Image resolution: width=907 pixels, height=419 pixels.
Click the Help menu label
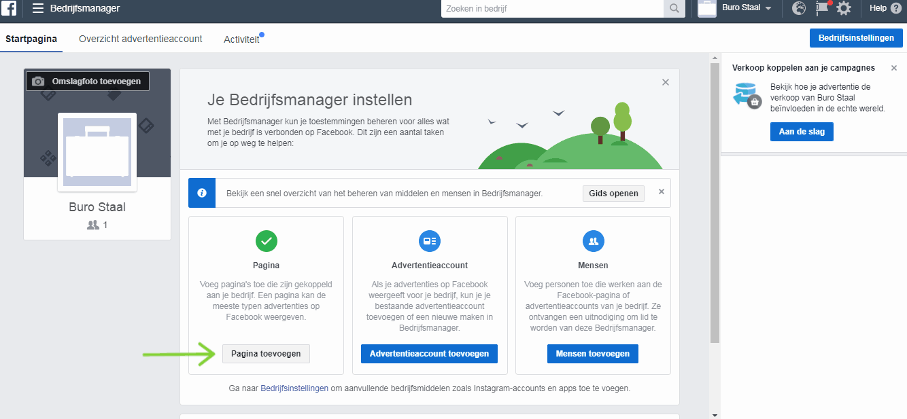pos(878,8)
